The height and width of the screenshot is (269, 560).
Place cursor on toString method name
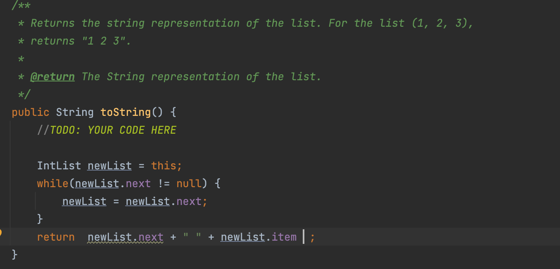[126, 112]
